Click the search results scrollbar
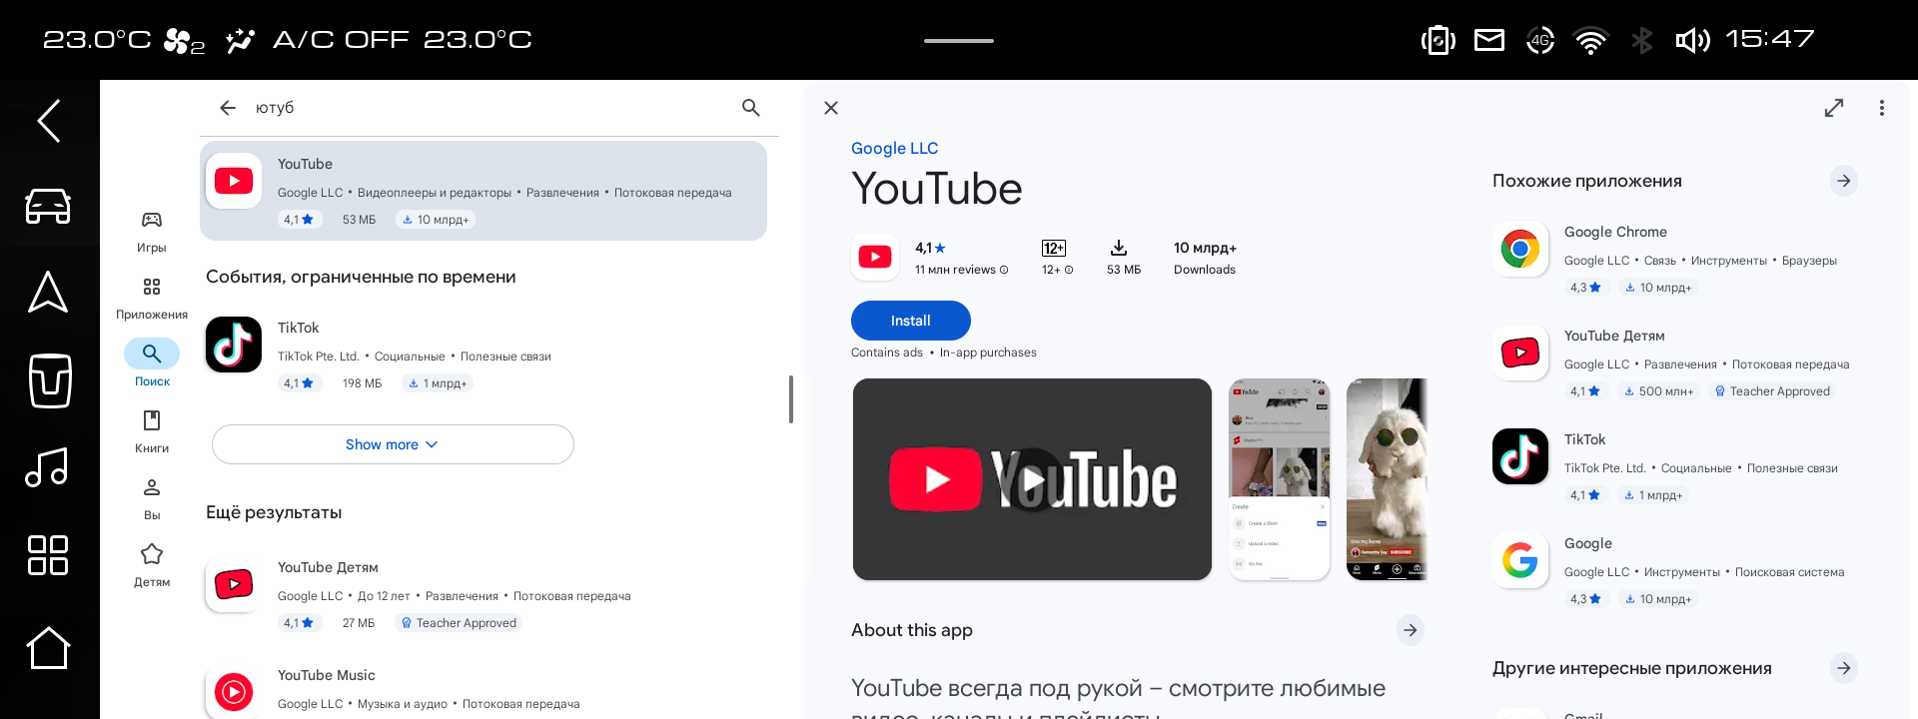The height and width of the screenshot is (719, 1918). (791, 399)
